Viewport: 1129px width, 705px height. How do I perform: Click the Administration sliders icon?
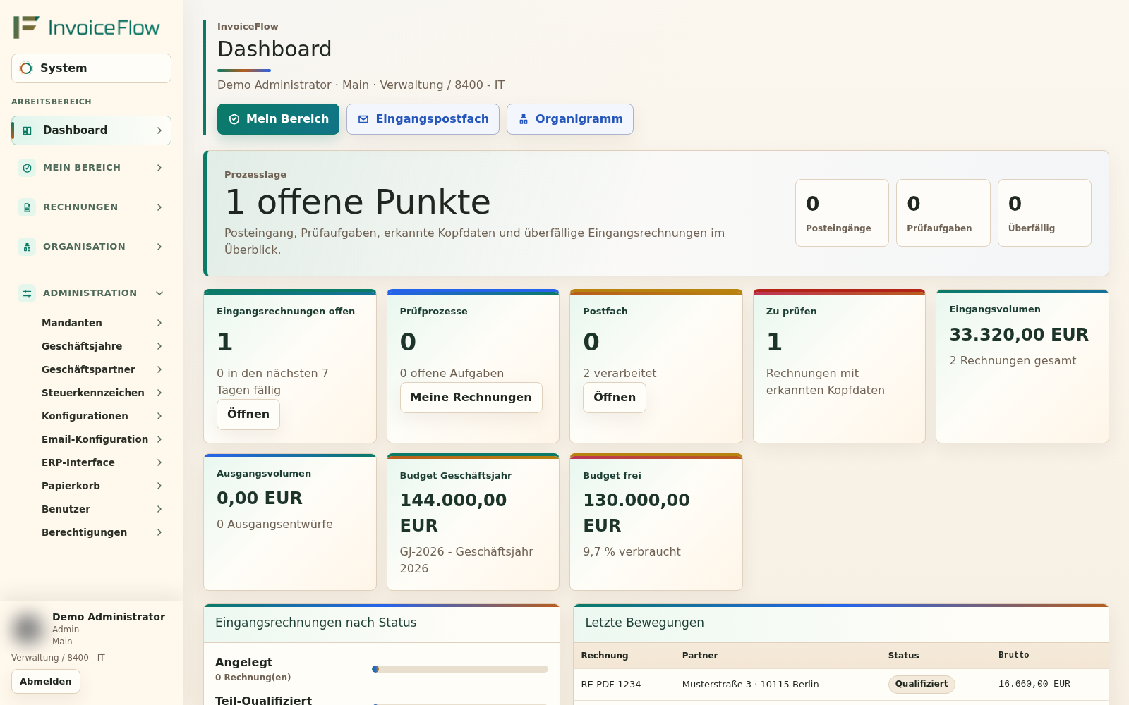pos(27,293)
